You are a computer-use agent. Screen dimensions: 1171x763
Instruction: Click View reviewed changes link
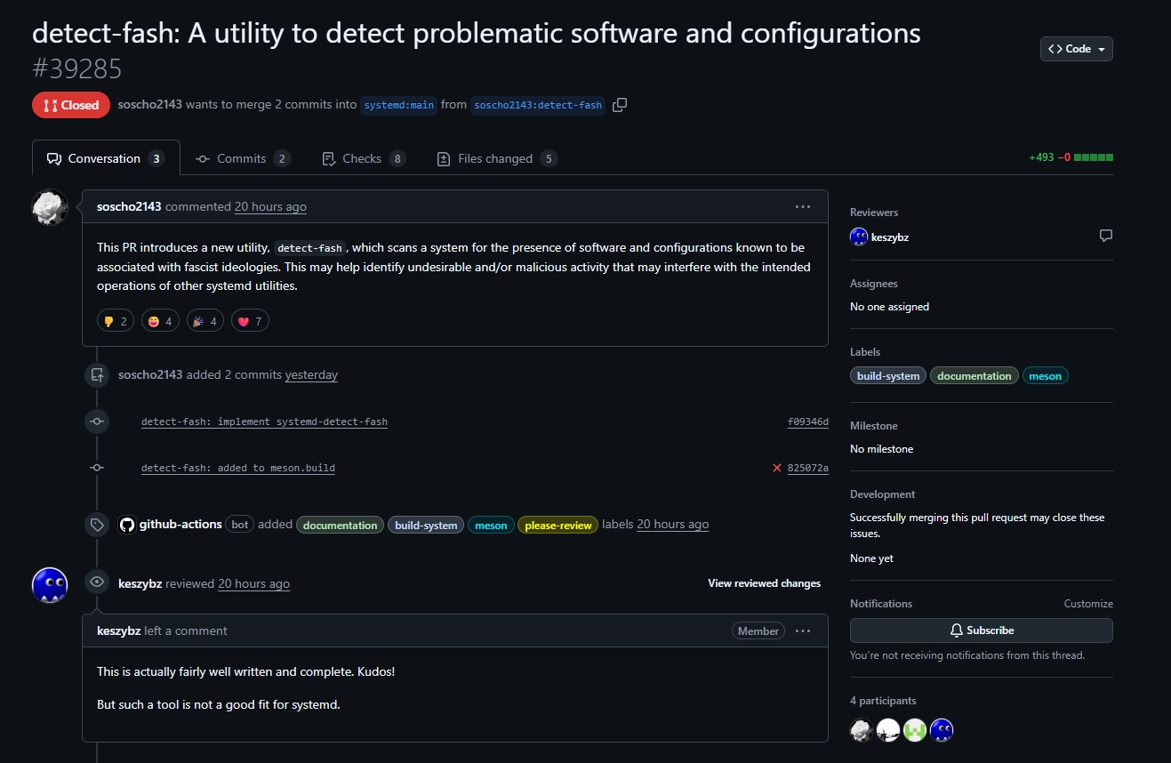pos(764,583)
